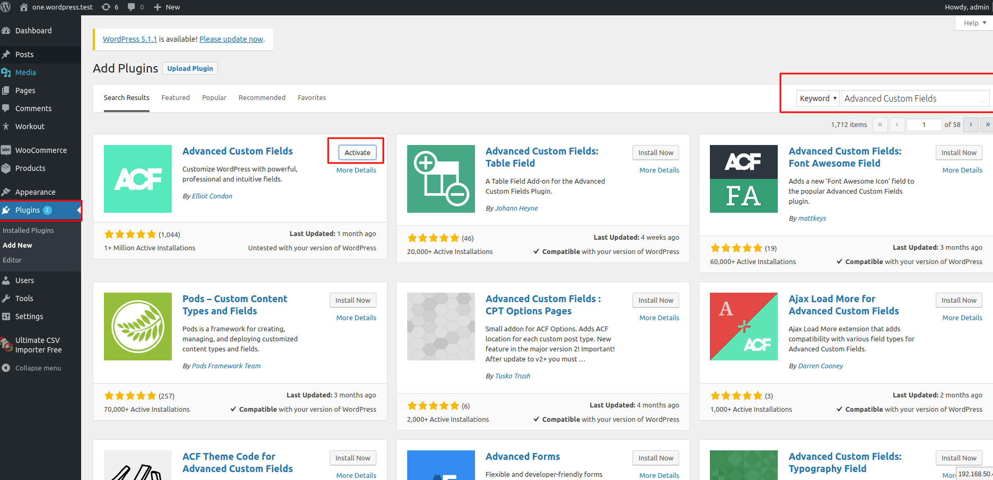Image resolution: width=993 pixels, height=480 pixels.
Task: Click the plugin search text field
Action: click(x=916, y=98)
